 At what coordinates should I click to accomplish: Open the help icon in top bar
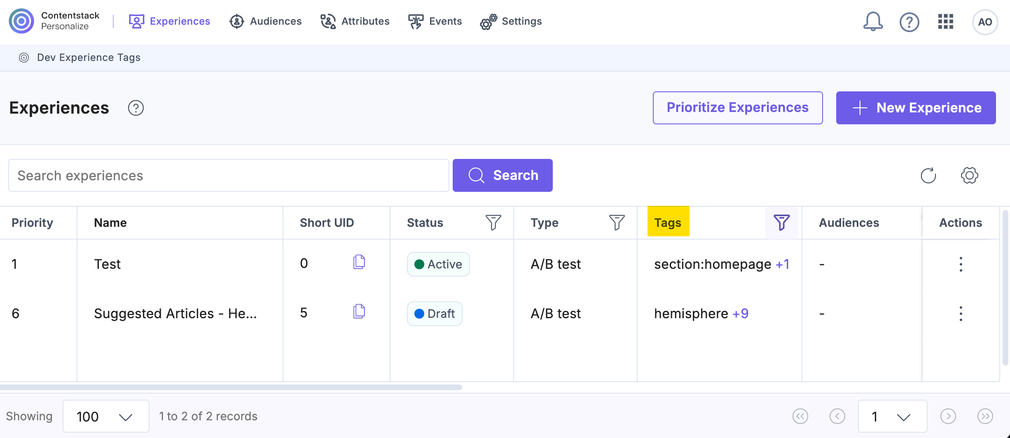click(909, 22)
